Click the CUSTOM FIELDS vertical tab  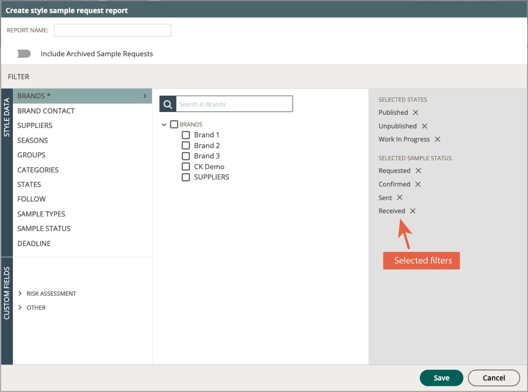coord(7,311)
